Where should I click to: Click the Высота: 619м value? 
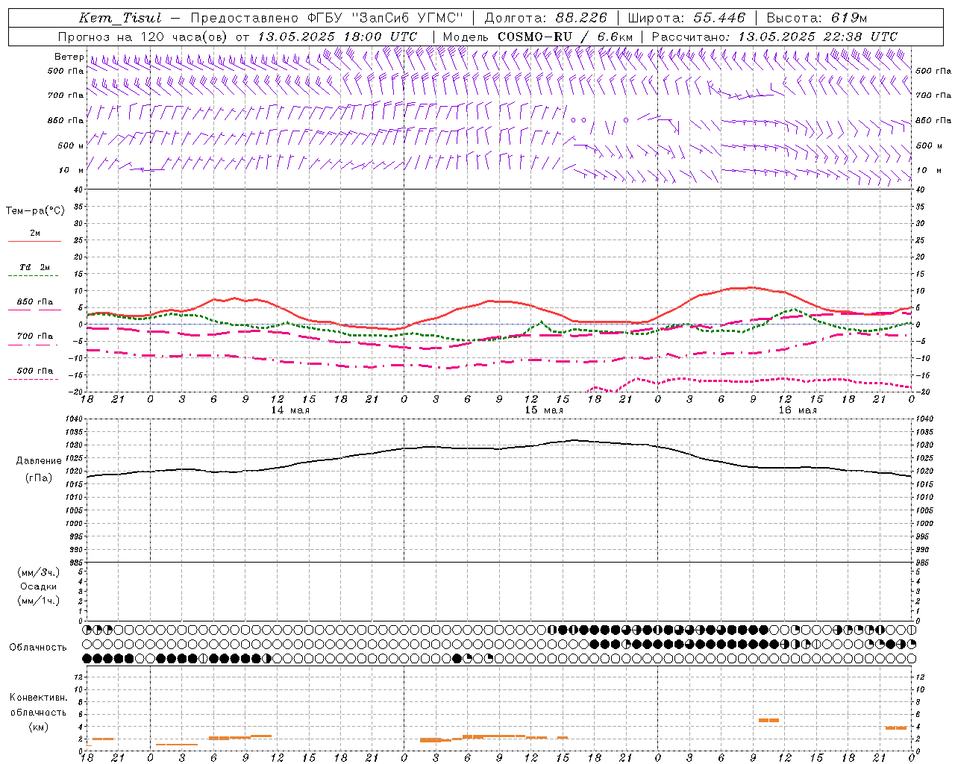click(x=817, y=18)
